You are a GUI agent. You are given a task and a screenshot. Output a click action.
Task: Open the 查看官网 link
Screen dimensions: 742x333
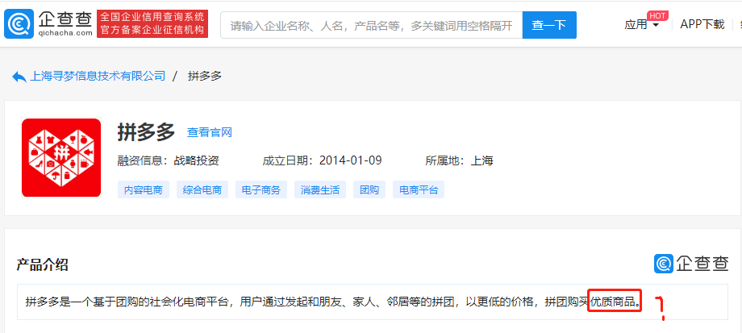(210, 132)
